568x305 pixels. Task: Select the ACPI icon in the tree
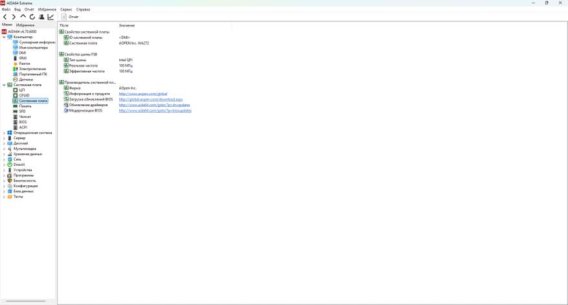pyautogui.click(x=15, y=127)
